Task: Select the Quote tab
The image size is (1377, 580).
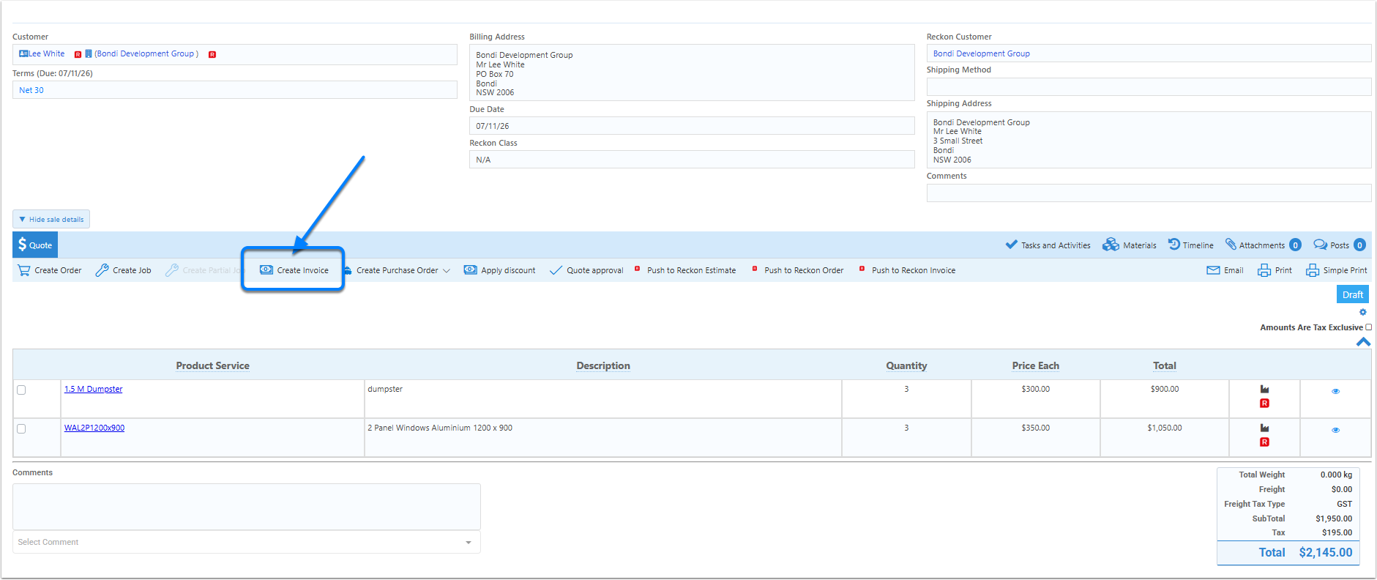Action: click(35, 245)
